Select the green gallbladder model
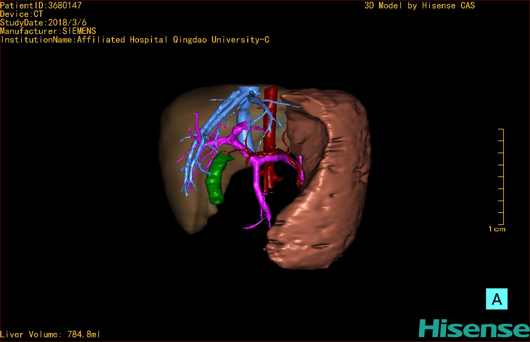530x342 pixels. click(x=215, y=180)
